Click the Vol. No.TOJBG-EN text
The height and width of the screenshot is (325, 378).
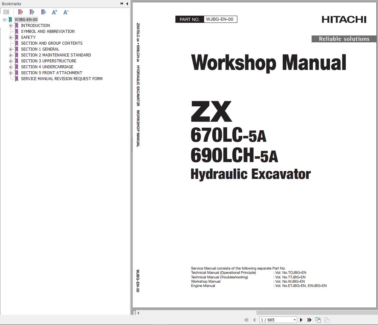coord(291,272)
